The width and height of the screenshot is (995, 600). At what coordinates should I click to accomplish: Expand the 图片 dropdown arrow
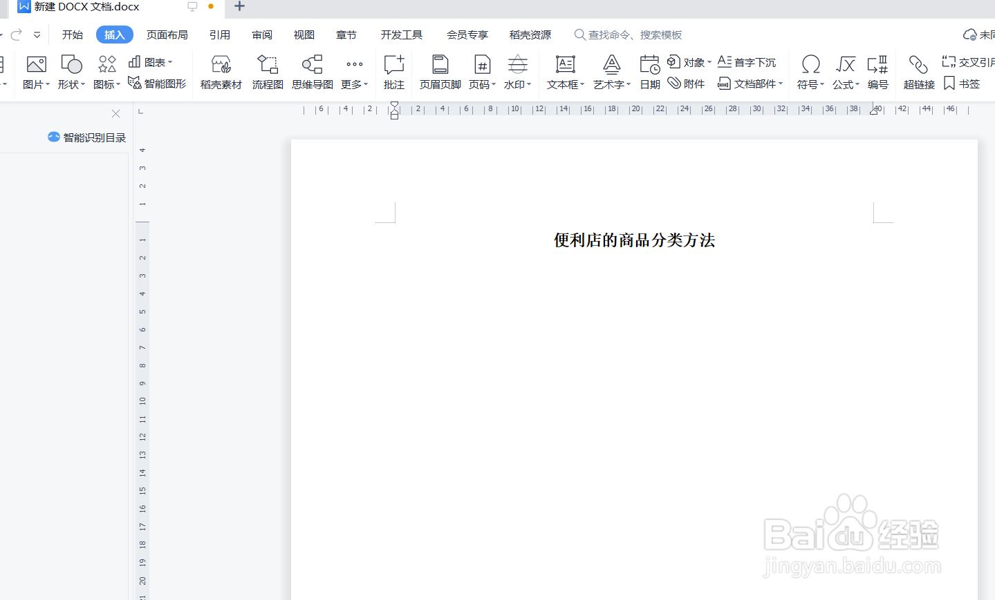coord(48,84)
